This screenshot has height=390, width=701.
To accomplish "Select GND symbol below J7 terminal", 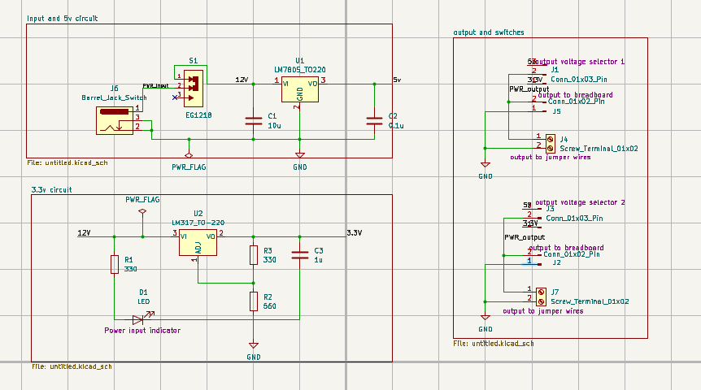I will pos(485,317).
